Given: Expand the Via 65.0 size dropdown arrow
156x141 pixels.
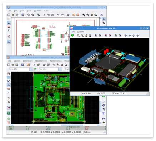Looking at the screenshot, I should 60,69.
